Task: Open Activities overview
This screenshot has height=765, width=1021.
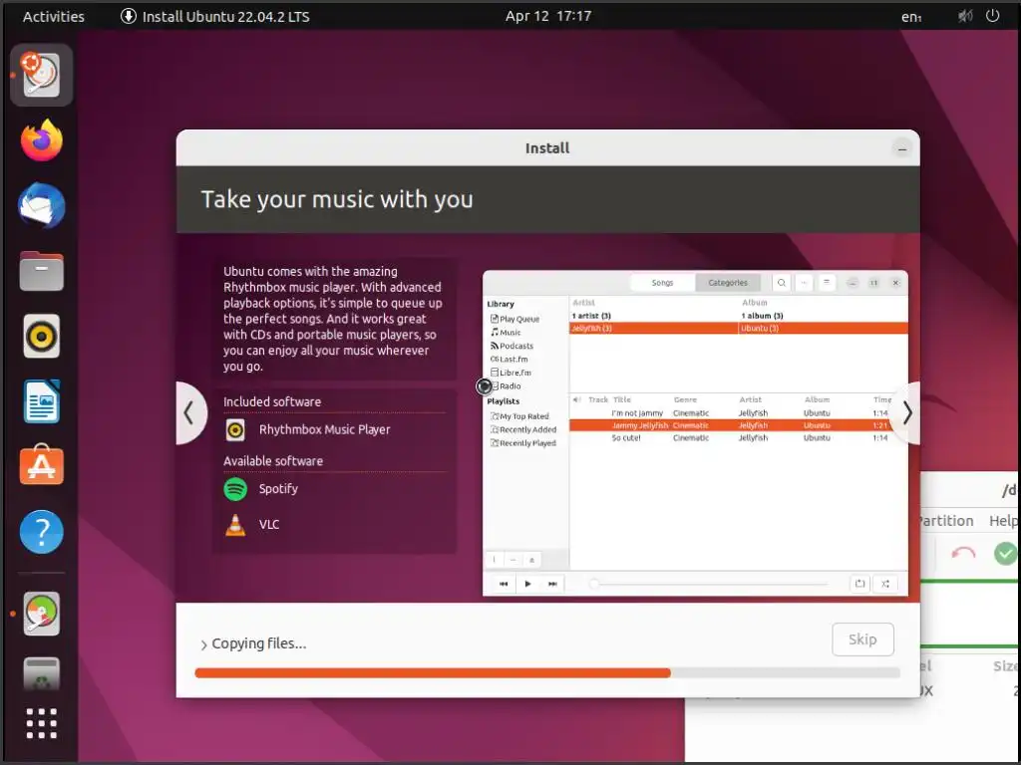Action: 54,16
